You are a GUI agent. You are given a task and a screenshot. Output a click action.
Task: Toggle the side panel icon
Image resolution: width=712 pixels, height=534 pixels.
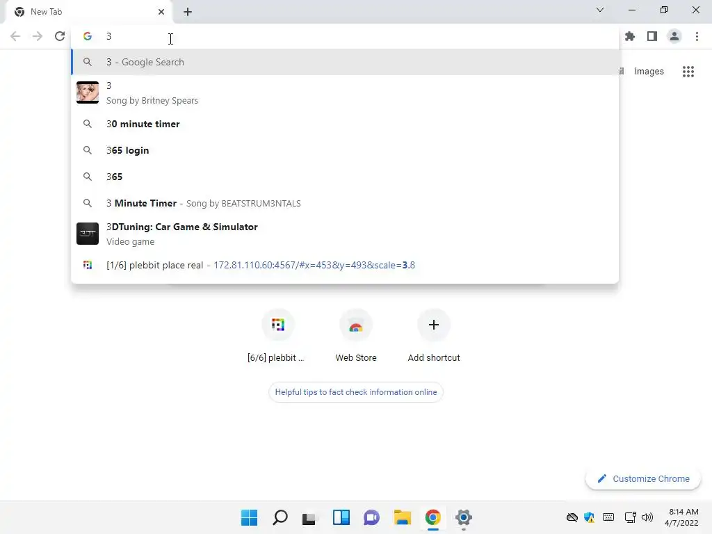(652, 36)
